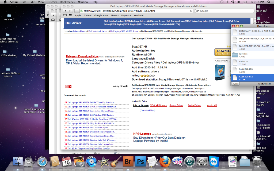Launch Photoshop from the Dock
Screen dimensions: 274x171
tap(140, 162)
